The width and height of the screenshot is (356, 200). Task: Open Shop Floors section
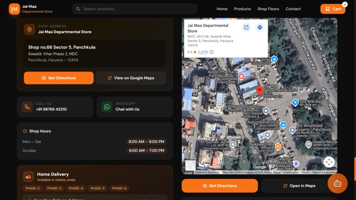pyautogui.click(x=268, y=9)
